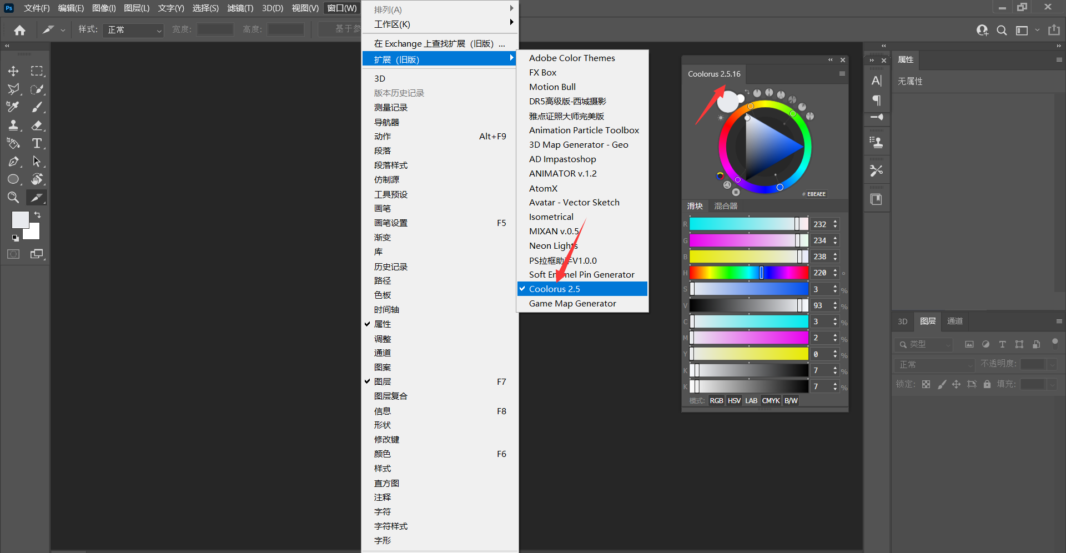
Task: Select the Paint Bucket tool
Action: tap(13, 143)
